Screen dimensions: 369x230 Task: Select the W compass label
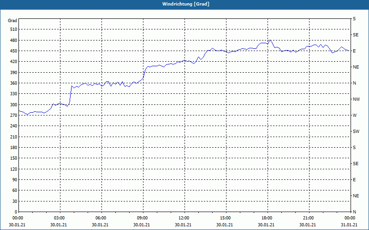pos(355,115)
